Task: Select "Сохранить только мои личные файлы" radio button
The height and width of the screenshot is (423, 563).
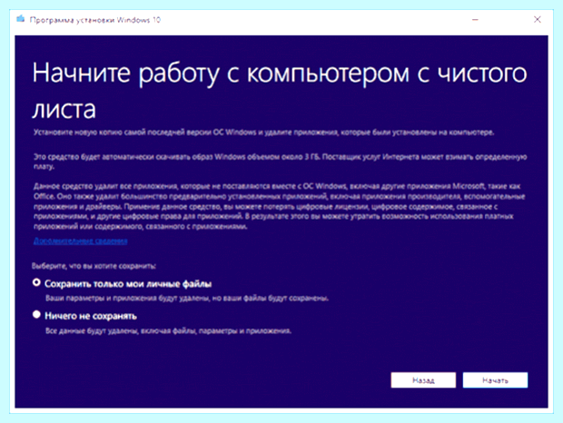Action: pos(36,282)
